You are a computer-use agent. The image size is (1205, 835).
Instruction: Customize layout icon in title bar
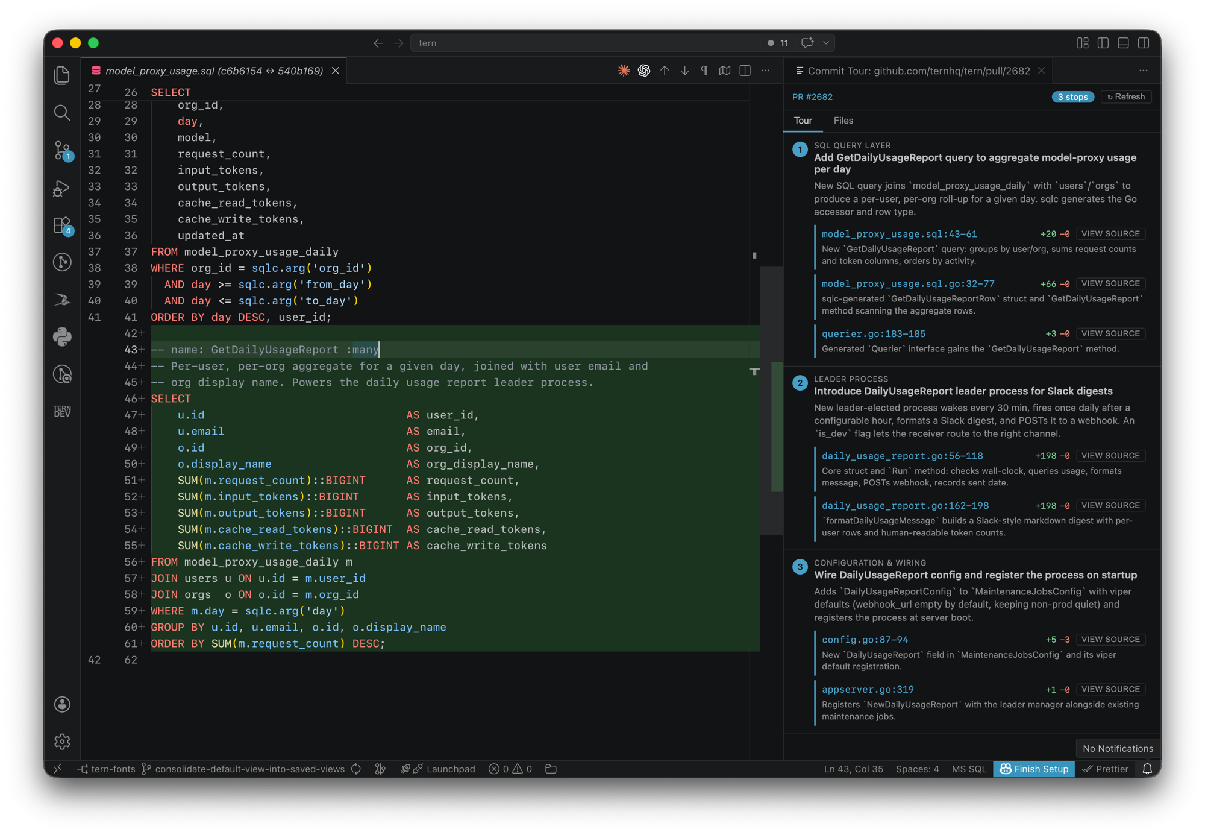[1083, 43]
